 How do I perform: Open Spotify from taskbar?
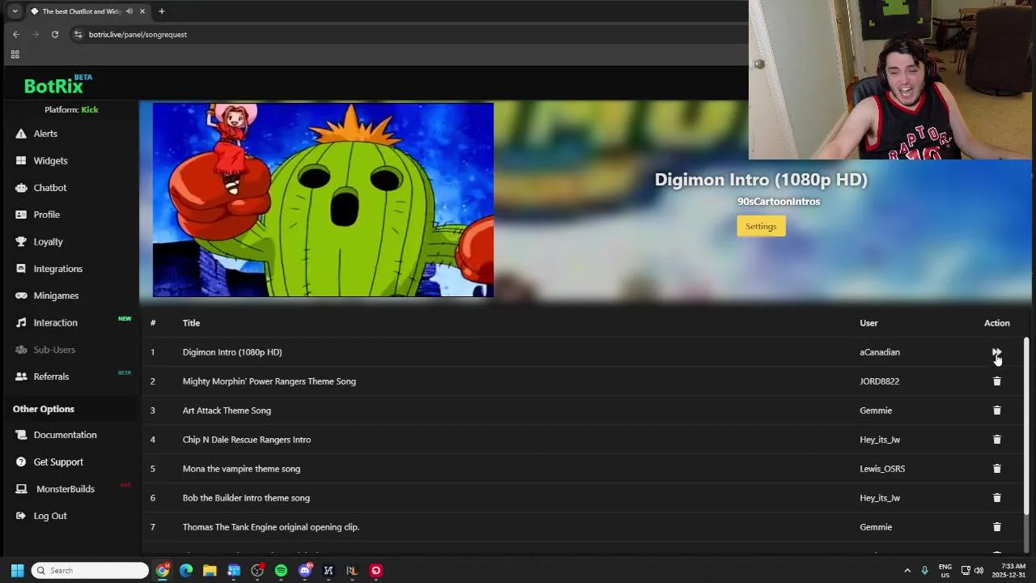pos(281,570)
